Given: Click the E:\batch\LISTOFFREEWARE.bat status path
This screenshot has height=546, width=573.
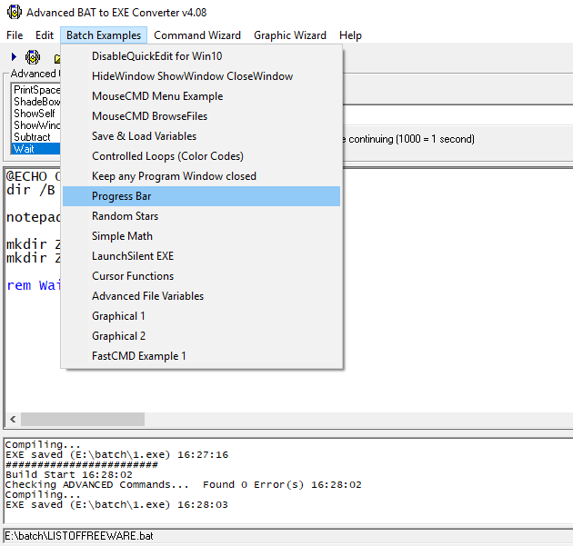Looking at the screenshot, I should [x=79, y=536].
